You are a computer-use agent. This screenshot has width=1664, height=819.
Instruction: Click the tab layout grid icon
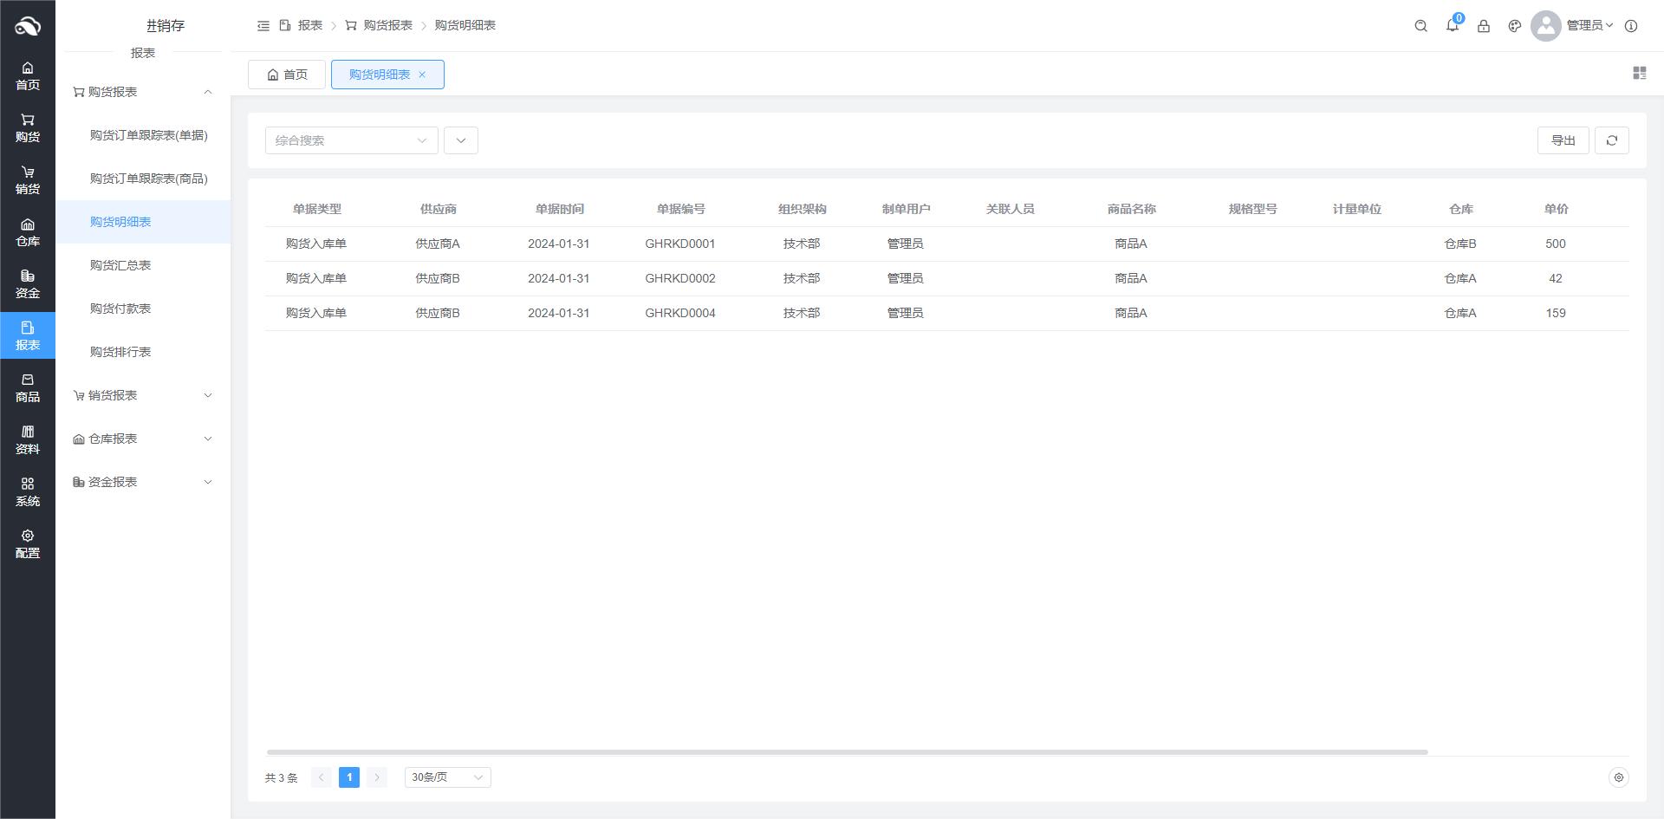tap(1639, 74)
